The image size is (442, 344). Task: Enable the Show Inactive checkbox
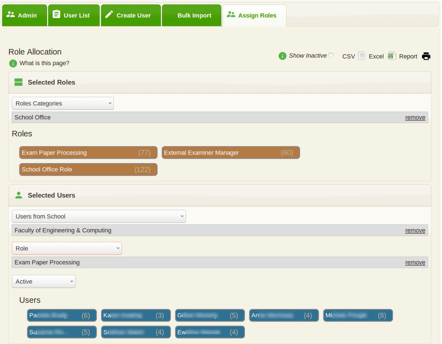tap(331, 55)
